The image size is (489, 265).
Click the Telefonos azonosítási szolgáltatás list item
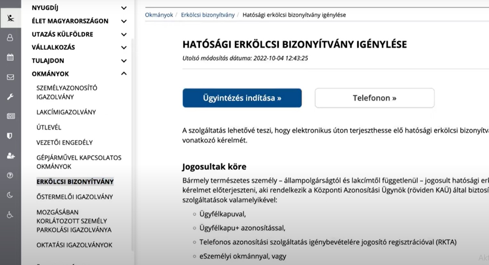(328, 242)
